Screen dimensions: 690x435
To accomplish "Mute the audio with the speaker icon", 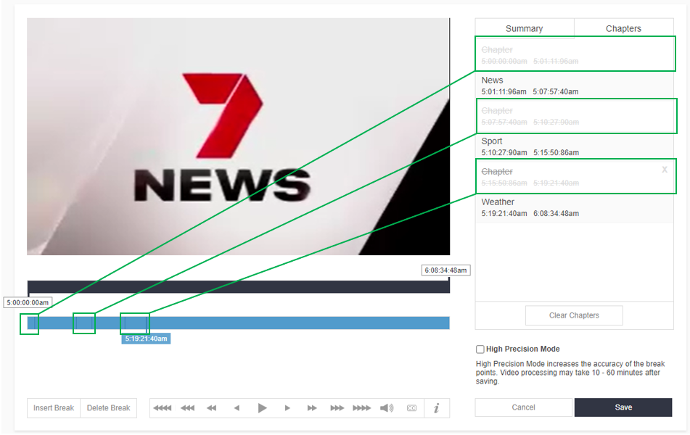I will click(387, 408).
